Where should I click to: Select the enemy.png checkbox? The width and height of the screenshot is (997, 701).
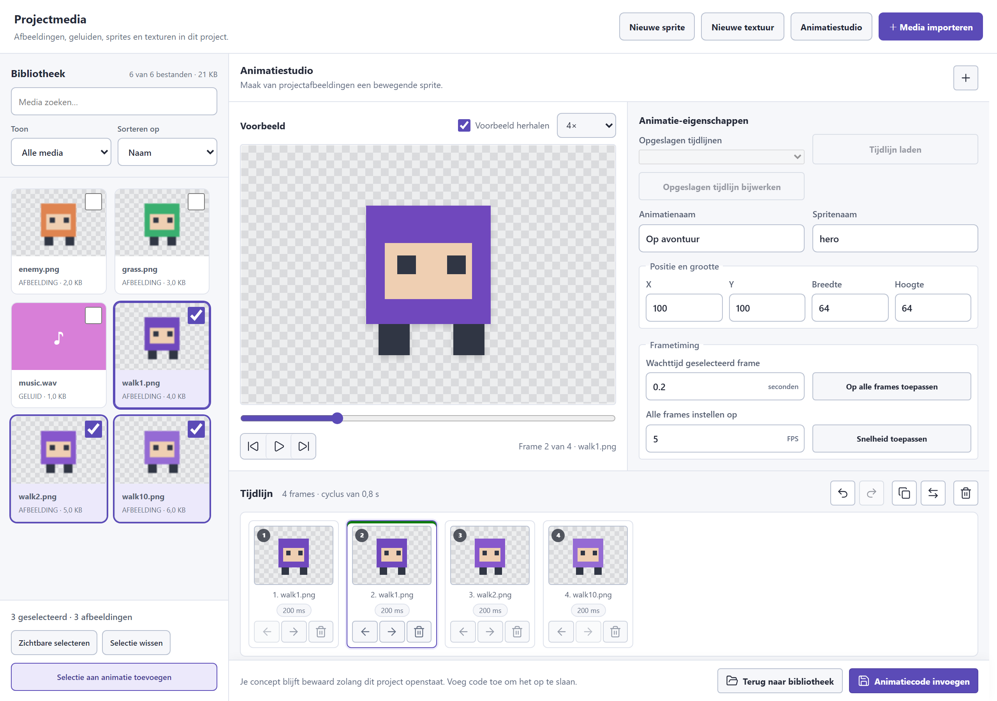pos(93,201)
